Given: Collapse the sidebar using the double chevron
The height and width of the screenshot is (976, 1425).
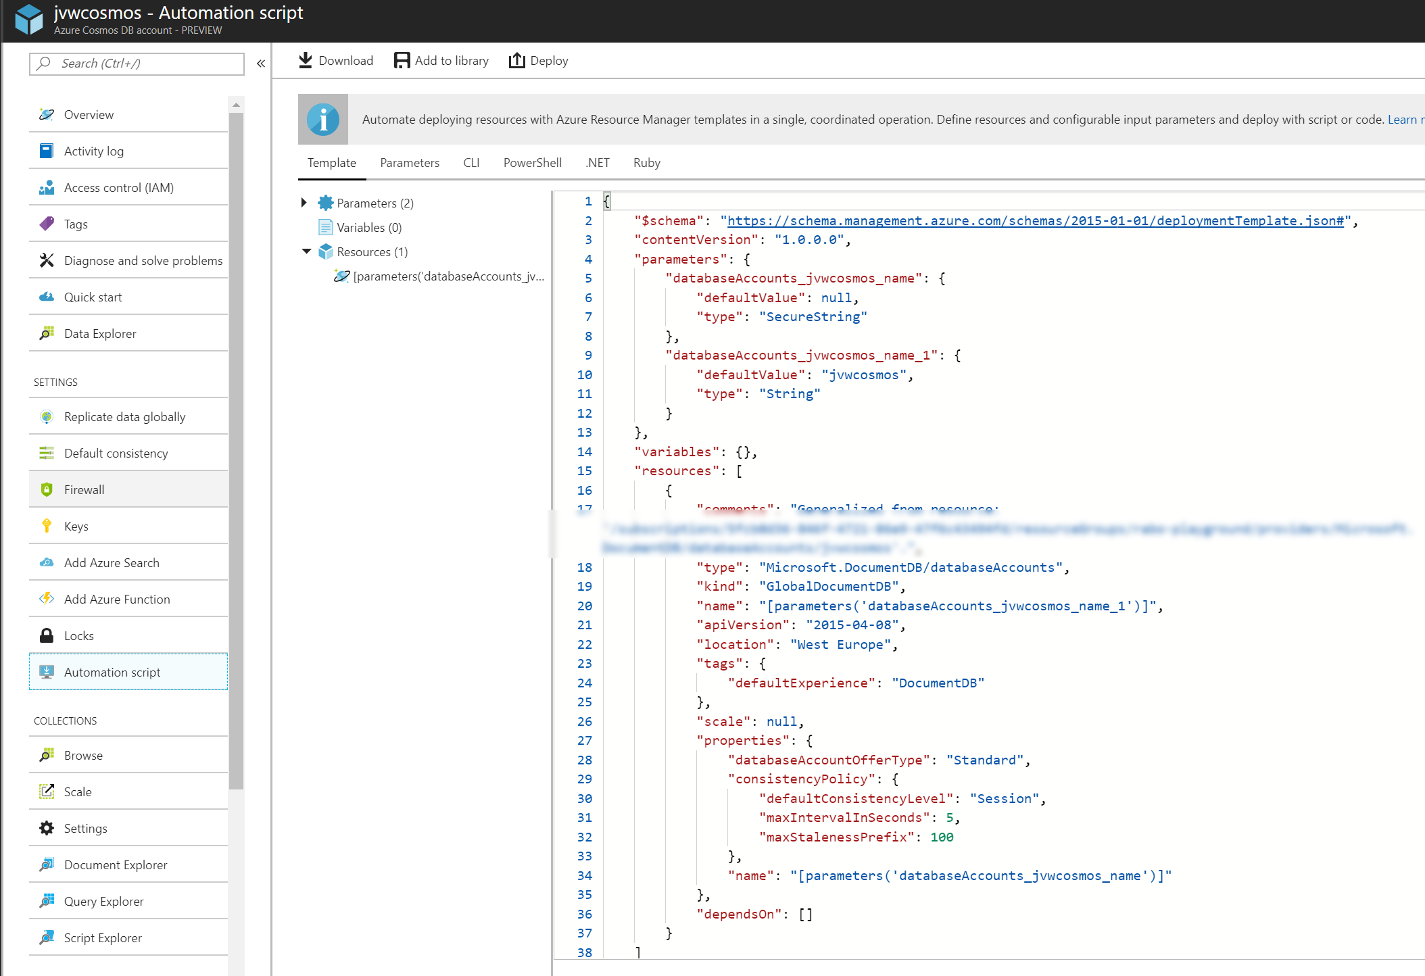Looking at the screenshot, I should point(260,64).
